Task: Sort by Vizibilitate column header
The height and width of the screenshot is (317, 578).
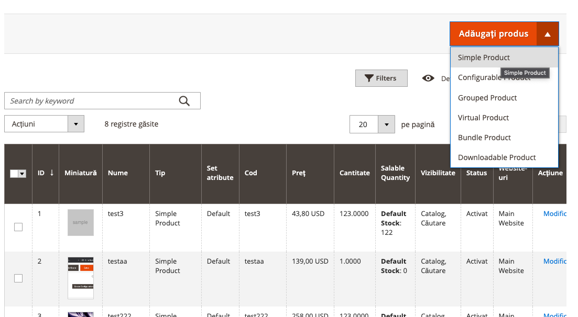Action: tap(438, 173)
